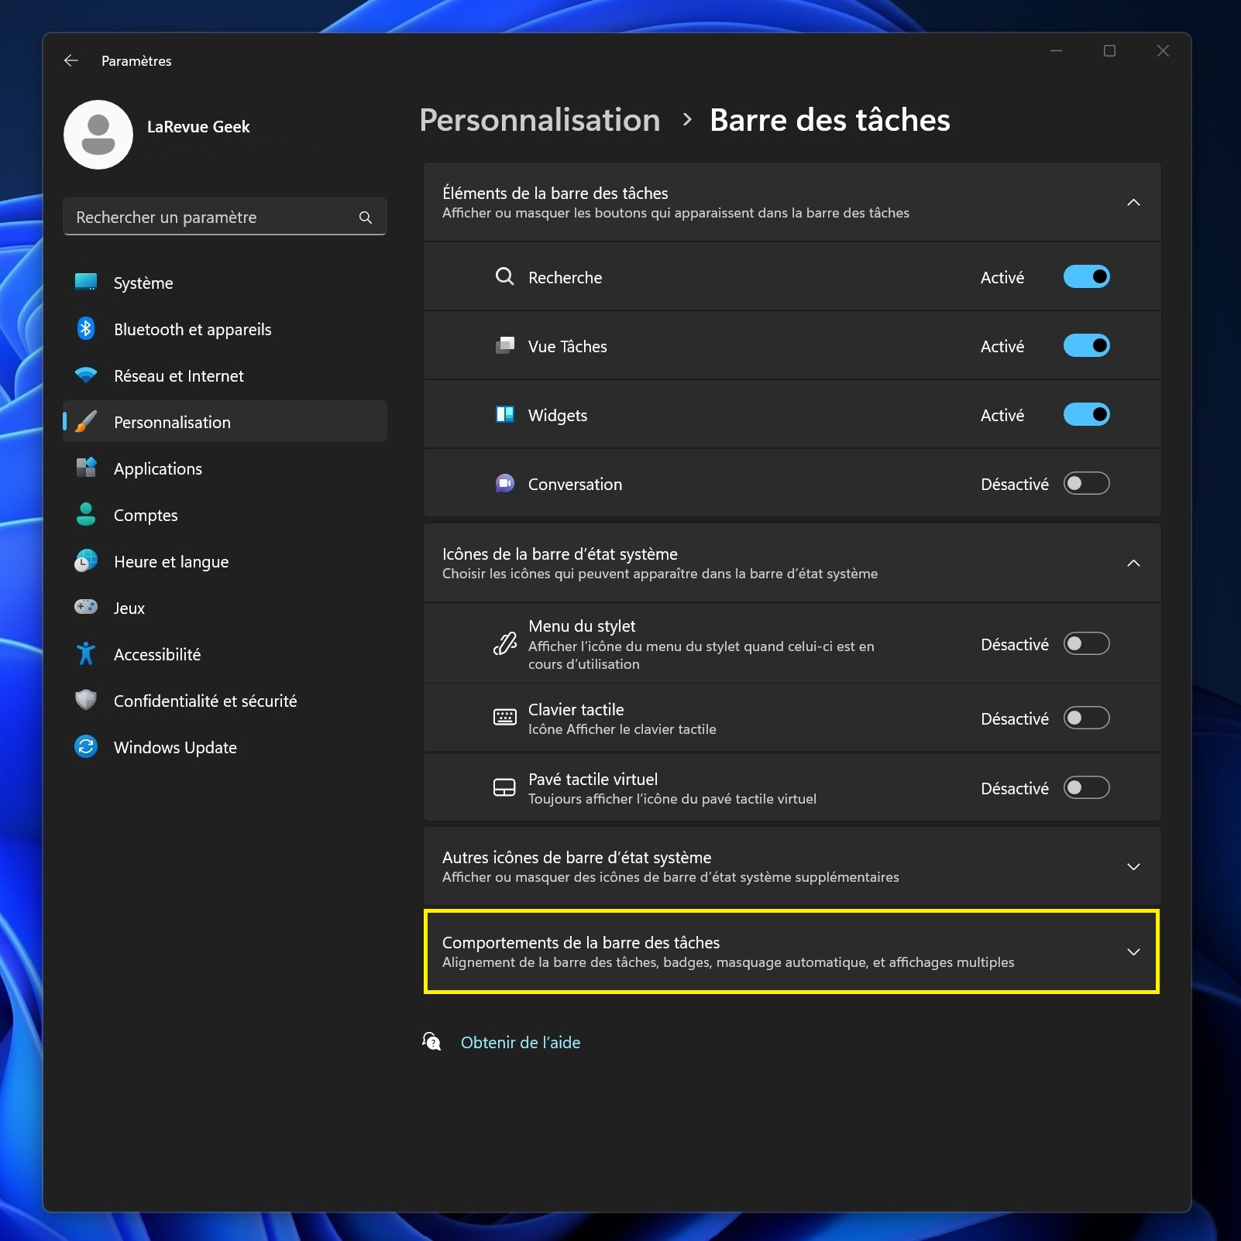Click the Confidentialité et sécurité shield icon
Image resolution: width=1241 pixels, height=1241 pixels.
86,701
